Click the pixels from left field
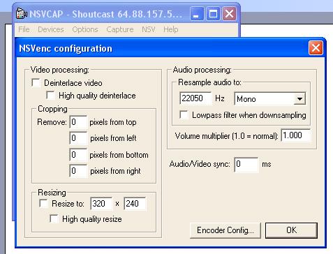The width and height of the screenshot is (333, 254). (x=78, y=138)
